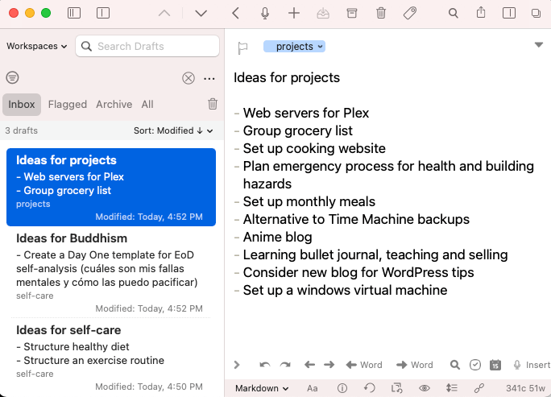Click the undo arrow in action bar
The width and height of the screenshot is (551, 397).
click(265, 365)
